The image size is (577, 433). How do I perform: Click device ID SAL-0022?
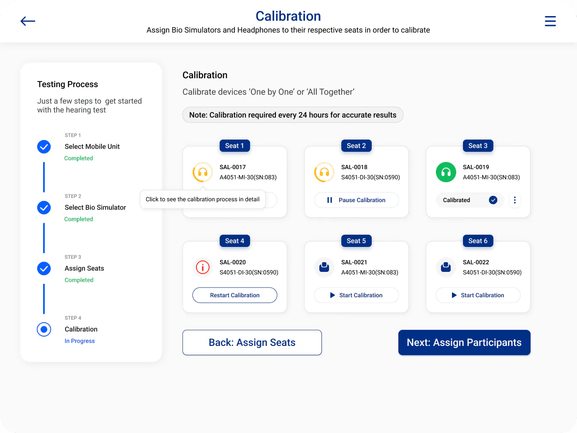click(476, 262)
